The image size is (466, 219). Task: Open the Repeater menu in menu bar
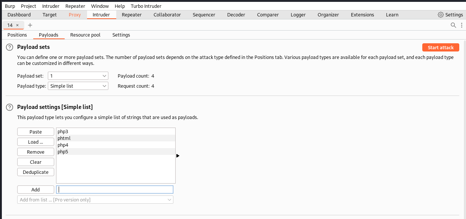75,6
